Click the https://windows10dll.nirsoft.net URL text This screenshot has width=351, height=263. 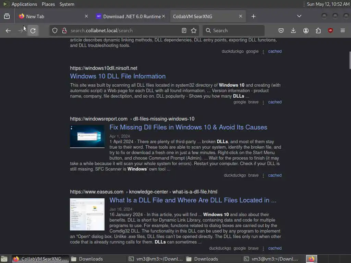104,68
